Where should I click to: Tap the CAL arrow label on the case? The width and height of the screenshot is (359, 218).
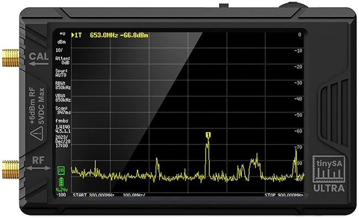[x=39, y=59]
